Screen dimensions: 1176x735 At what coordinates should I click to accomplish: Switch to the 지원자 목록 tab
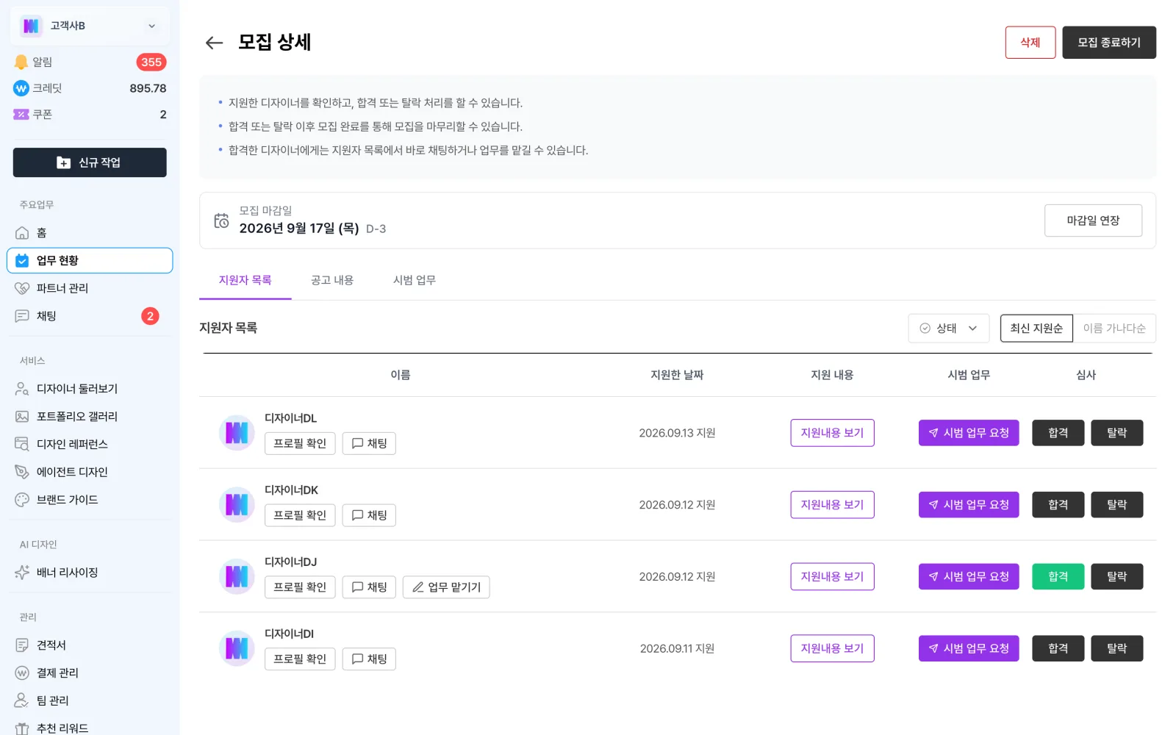(x=245, y=280)
